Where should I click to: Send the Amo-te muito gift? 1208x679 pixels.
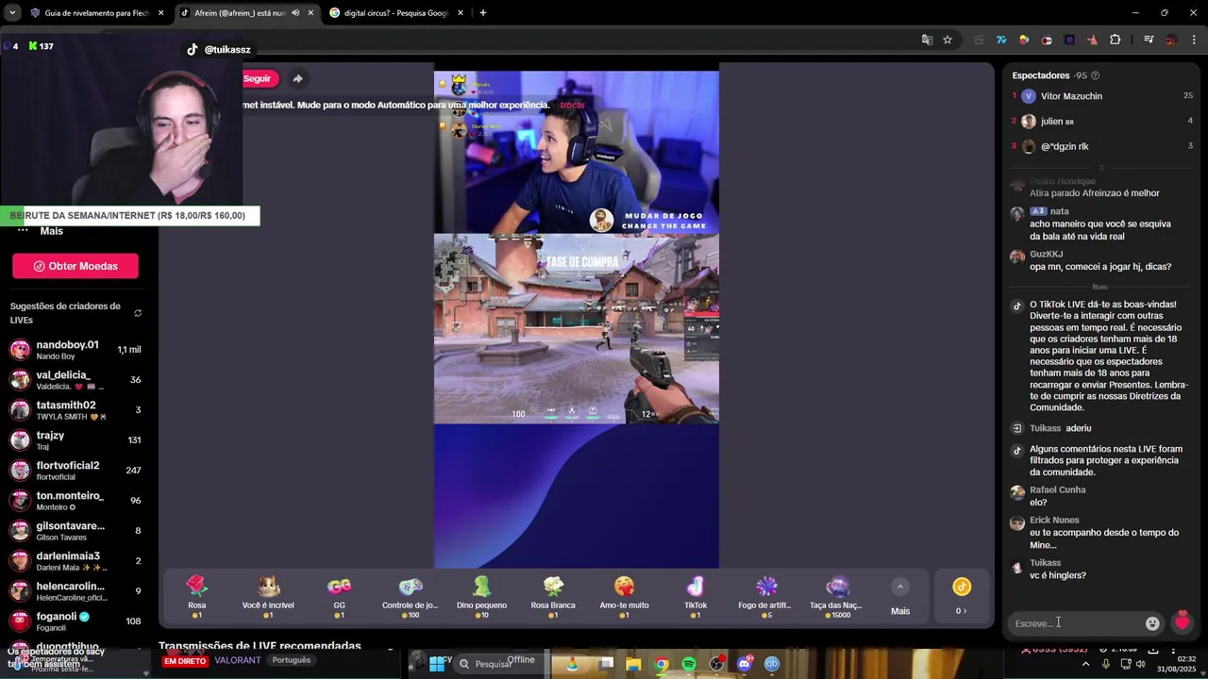(x=624, y=596)
